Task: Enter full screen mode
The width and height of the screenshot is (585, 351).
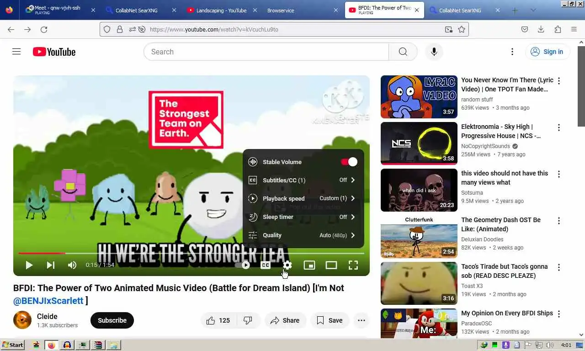Action: pyautogui.click(x=353, y=265)
